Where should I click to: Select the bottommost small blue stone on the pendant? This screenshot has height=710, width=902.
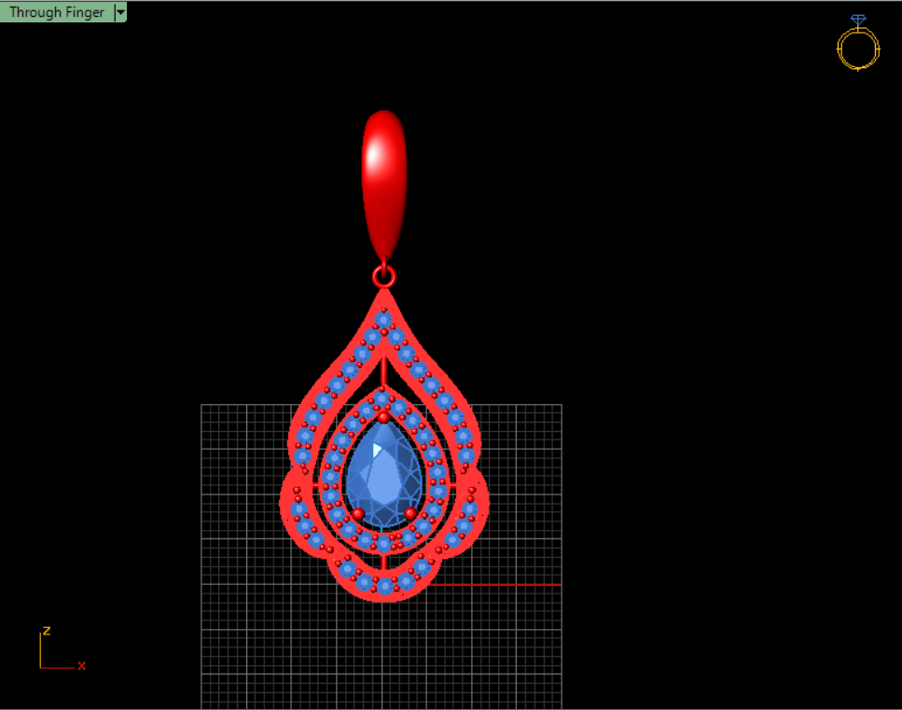pyautogui.click(x=384, y=586)
